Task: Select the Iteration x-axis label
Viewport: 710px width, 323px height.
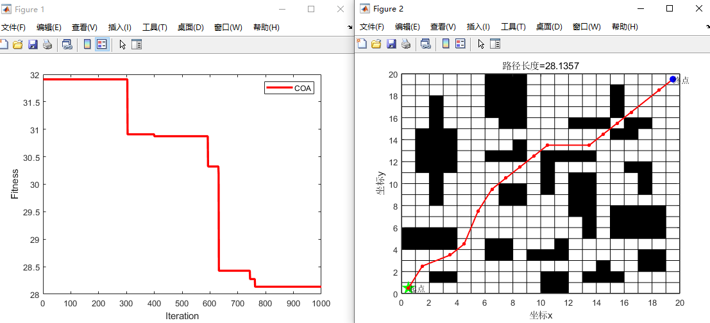Action: (182, 316)
